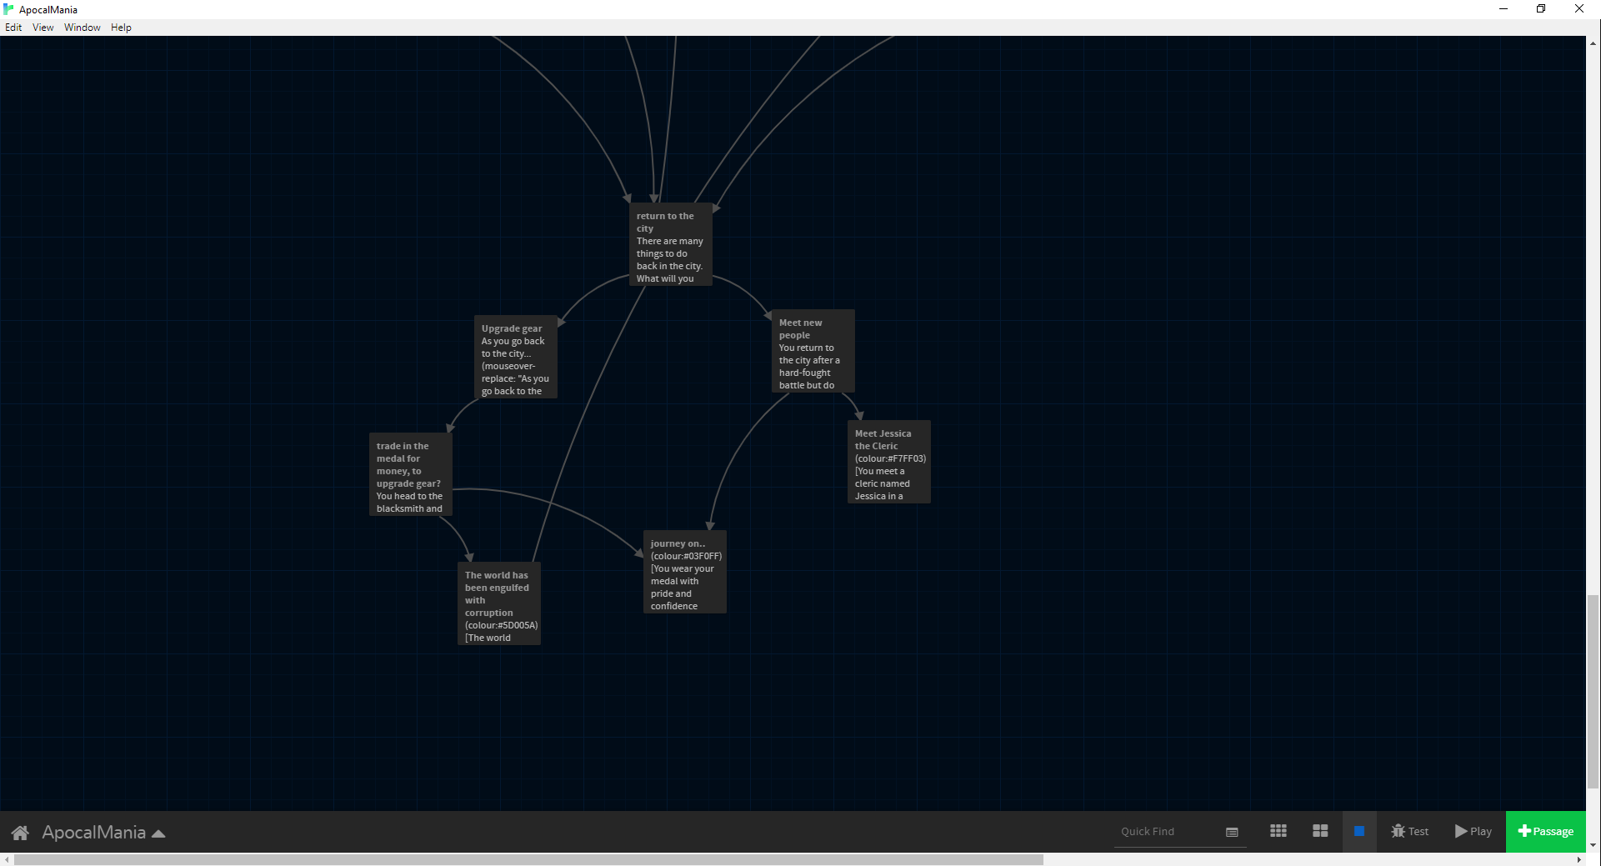
Task: Click the vertical scrollbar's down arrow
Action: (1594, 844)
